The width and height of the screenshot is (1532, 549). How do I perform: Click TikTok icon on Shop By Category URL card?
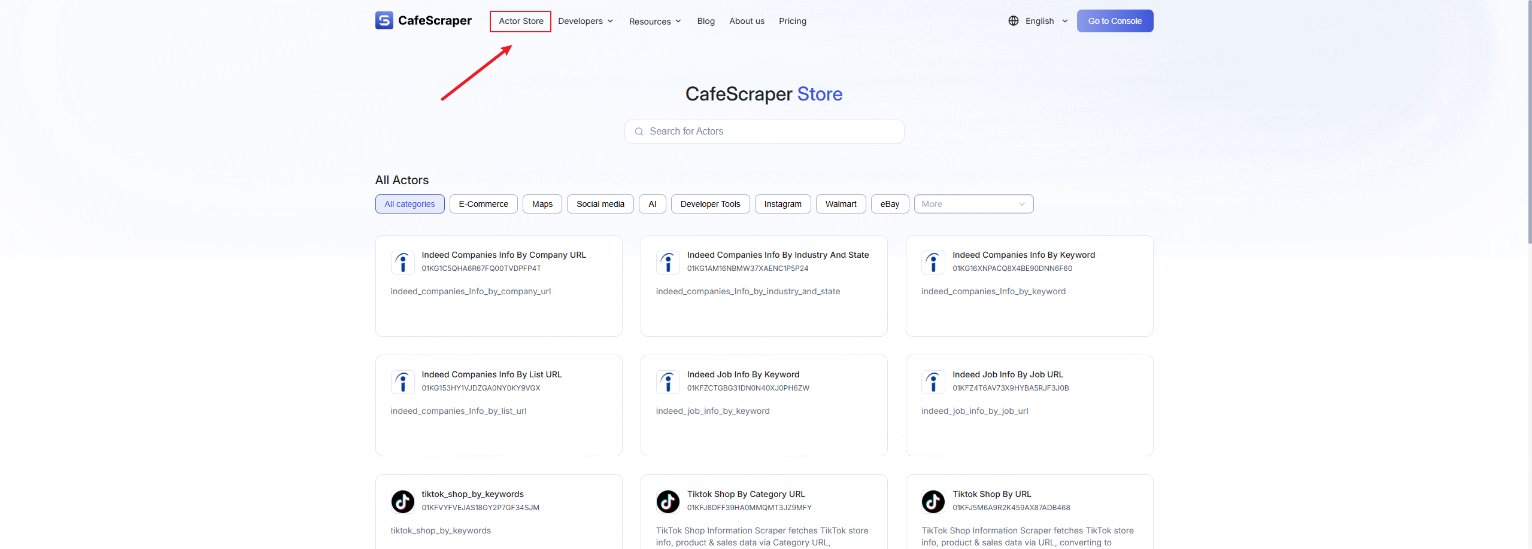pos(668,501)
